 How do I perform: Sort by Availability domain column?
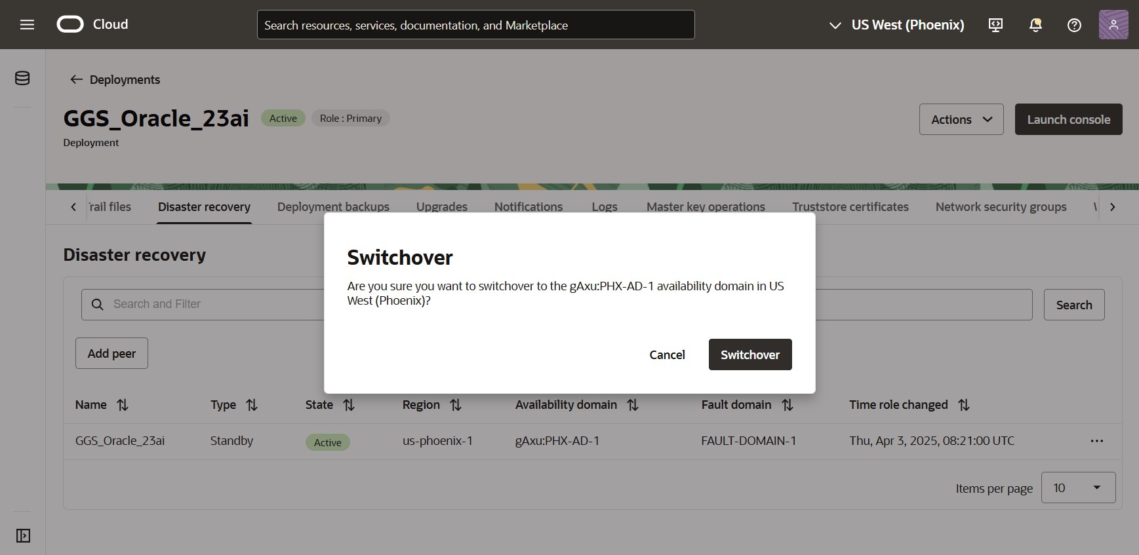pyautogui.click(x=633, y=405)
